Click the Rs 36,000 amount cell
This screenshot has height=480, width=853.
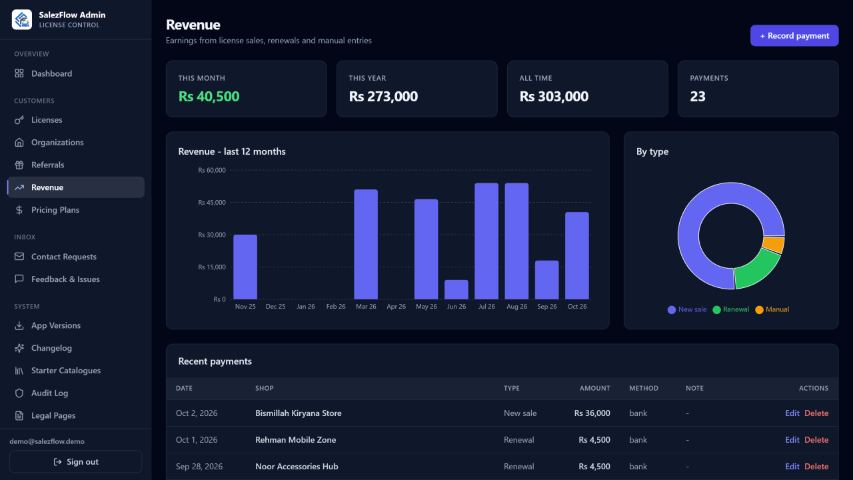592,413
